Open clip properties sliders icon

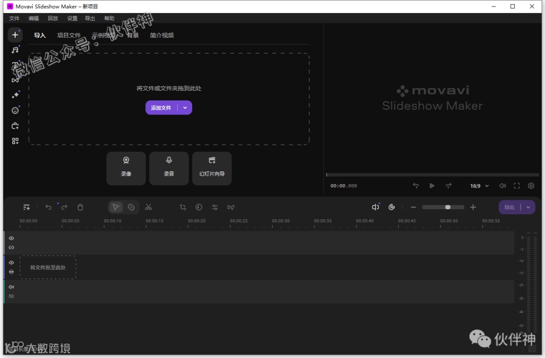click(215, 207)
